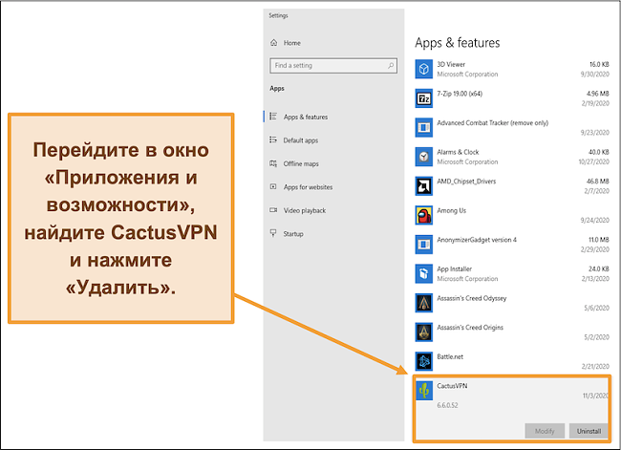Click the Video playback camera icon

click(x=273, y=210)
